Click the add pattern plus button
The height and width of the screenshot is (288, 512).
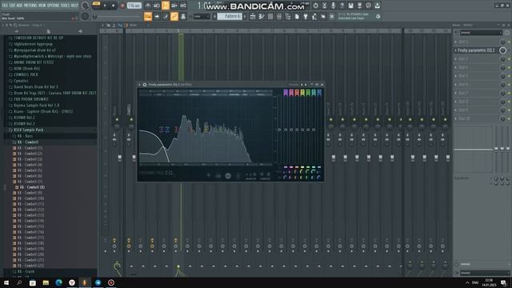pos(245,16)
